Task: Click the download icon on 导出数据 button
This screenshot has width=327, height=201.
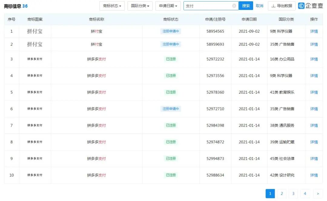Action: point(274,5)
